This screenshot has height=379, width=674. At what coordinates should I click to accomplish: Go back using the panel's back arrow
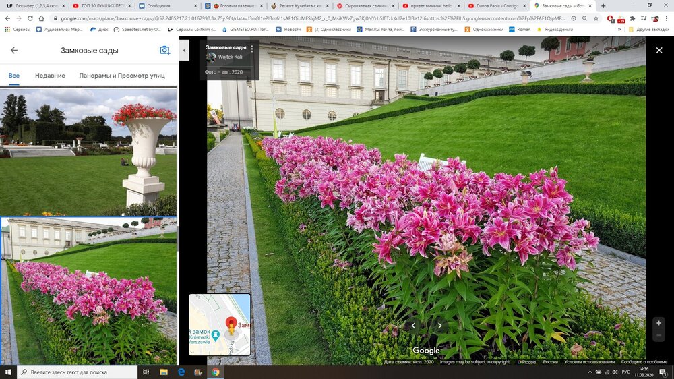14,51
